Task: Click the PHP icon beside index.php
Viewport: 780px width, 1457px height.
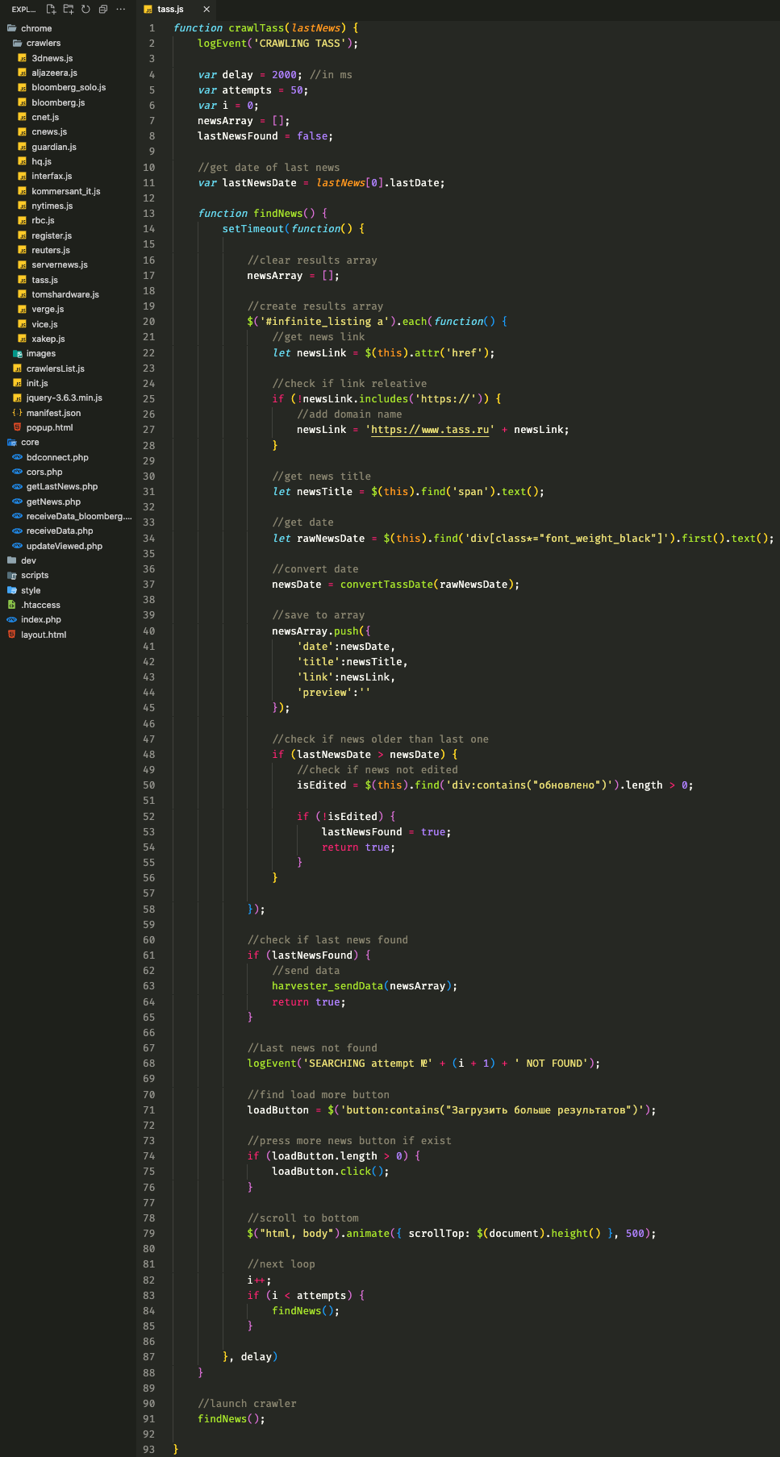Action: 11,619
